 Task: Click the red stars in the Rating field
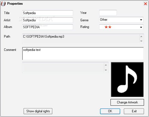pyautogui.click(x=108, y=27)
